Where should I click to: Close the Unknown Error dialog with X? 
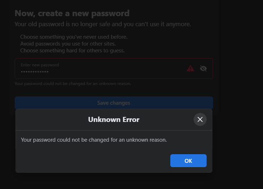tap(200, 119)
